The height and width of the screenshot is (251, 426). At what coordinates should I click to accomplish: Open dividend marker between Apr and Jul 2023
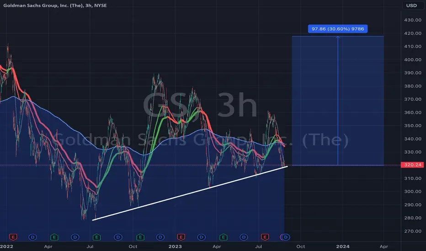coord(244,237)
